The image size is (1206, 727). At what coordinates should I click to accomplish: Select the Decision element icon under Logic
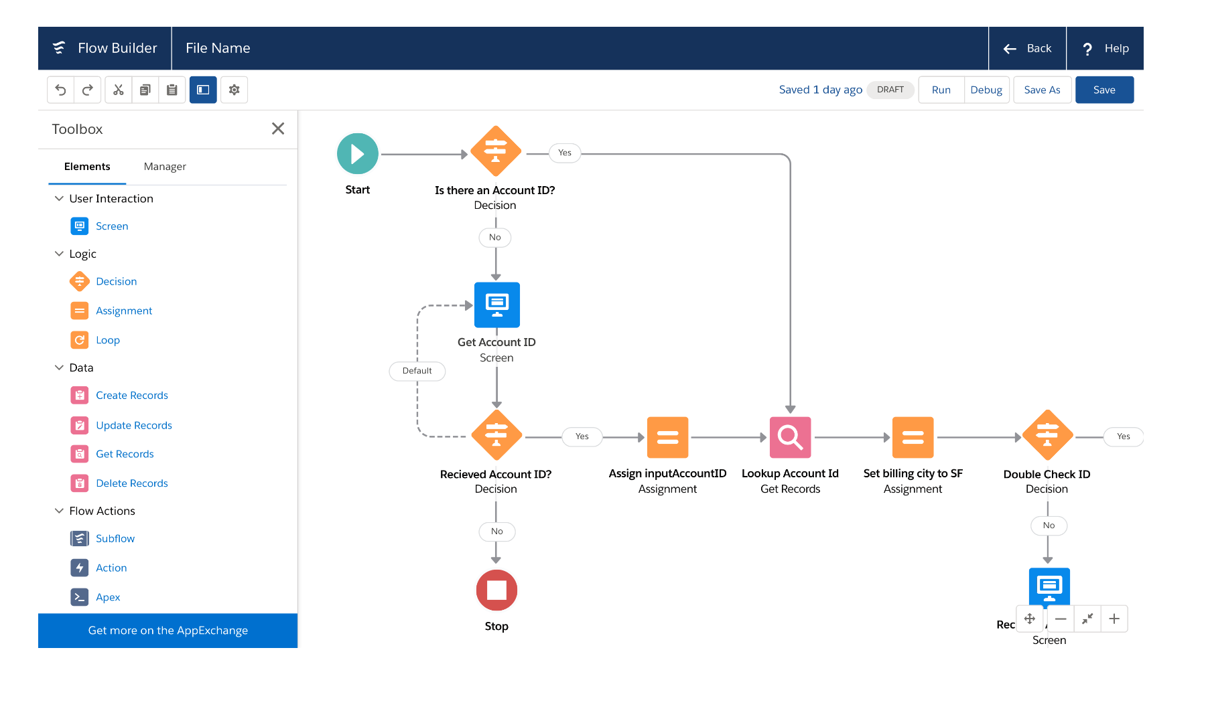(x=80, y=281)
